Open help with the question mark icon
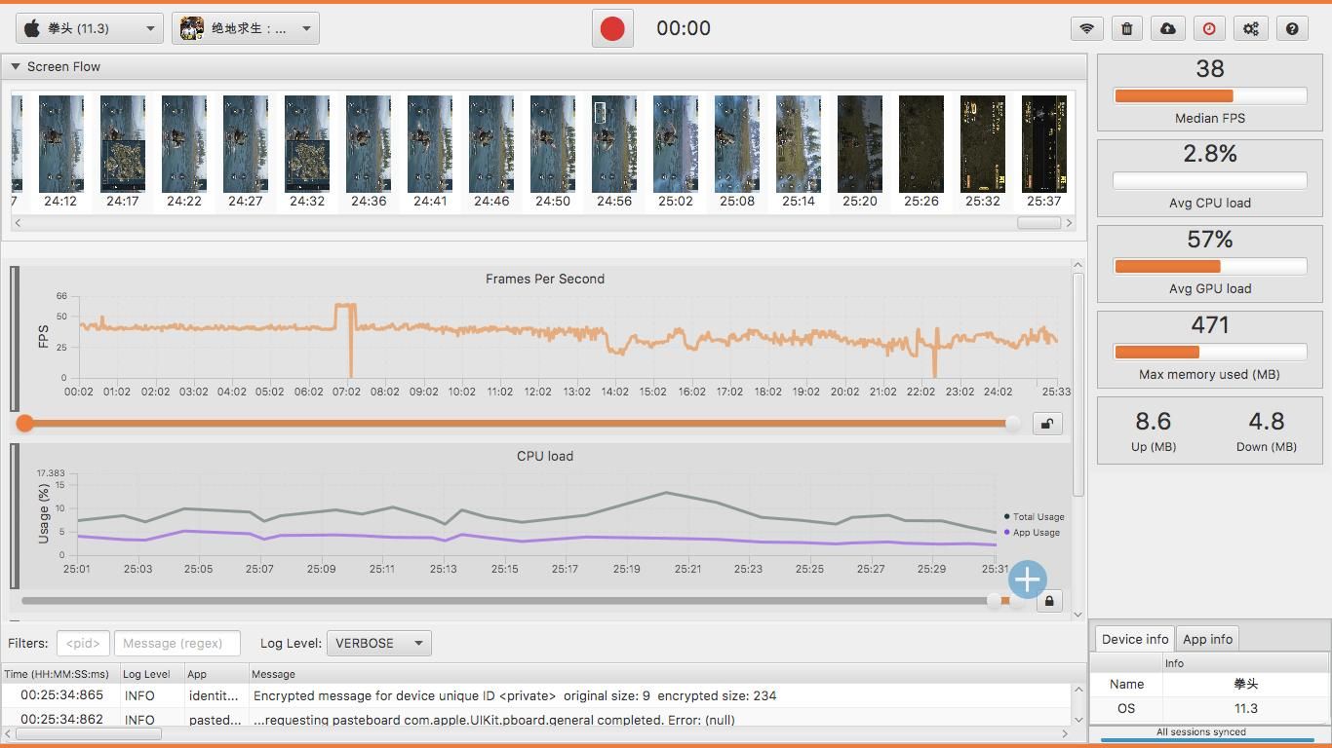The width and height of the screenshot is (1332, 748). tap(1292, 29)
